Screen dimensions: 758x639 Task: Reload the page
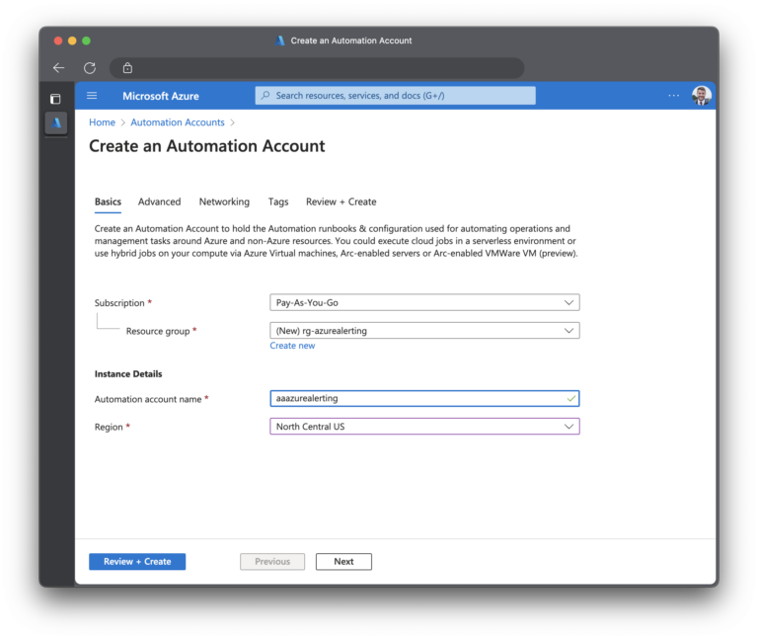[x=90, y=68]
